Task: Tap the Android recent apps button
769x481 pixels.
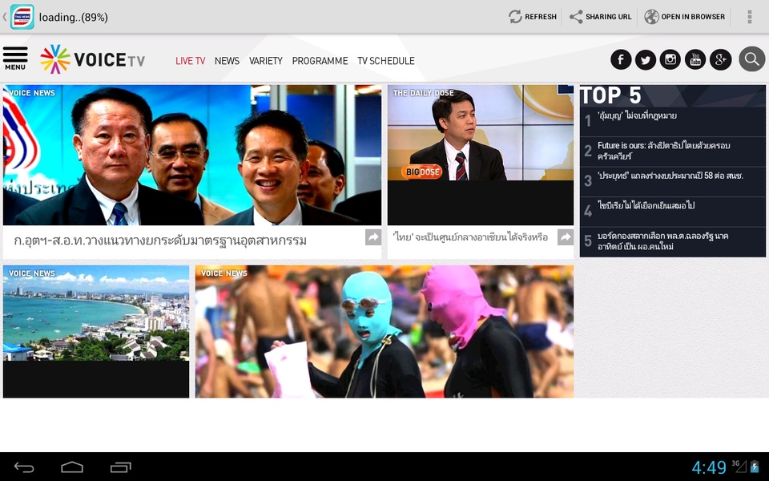Action: tap(121, 467)
